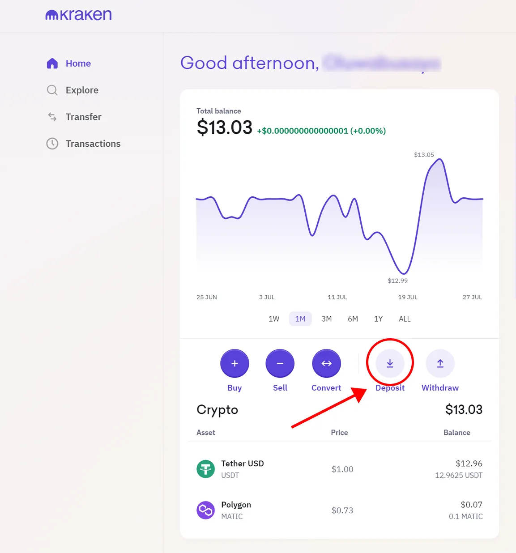
Task: Click the Polygon MATIC coin icon
Action: [x=205, y=510]
